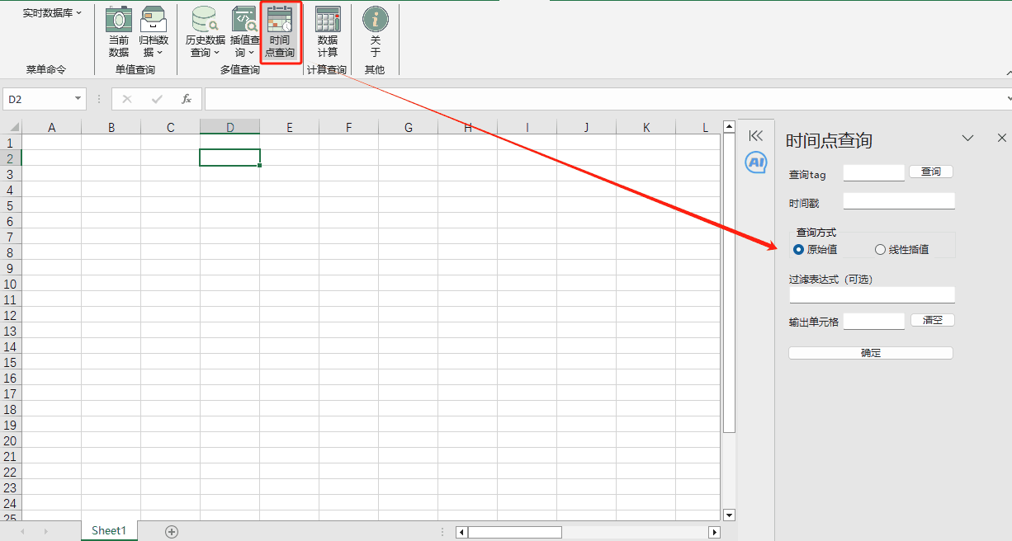Image resolution: width=1012 pixels, height=541 pixels.
Task: Click the 时间戳 input field
Action: [899, 200]
